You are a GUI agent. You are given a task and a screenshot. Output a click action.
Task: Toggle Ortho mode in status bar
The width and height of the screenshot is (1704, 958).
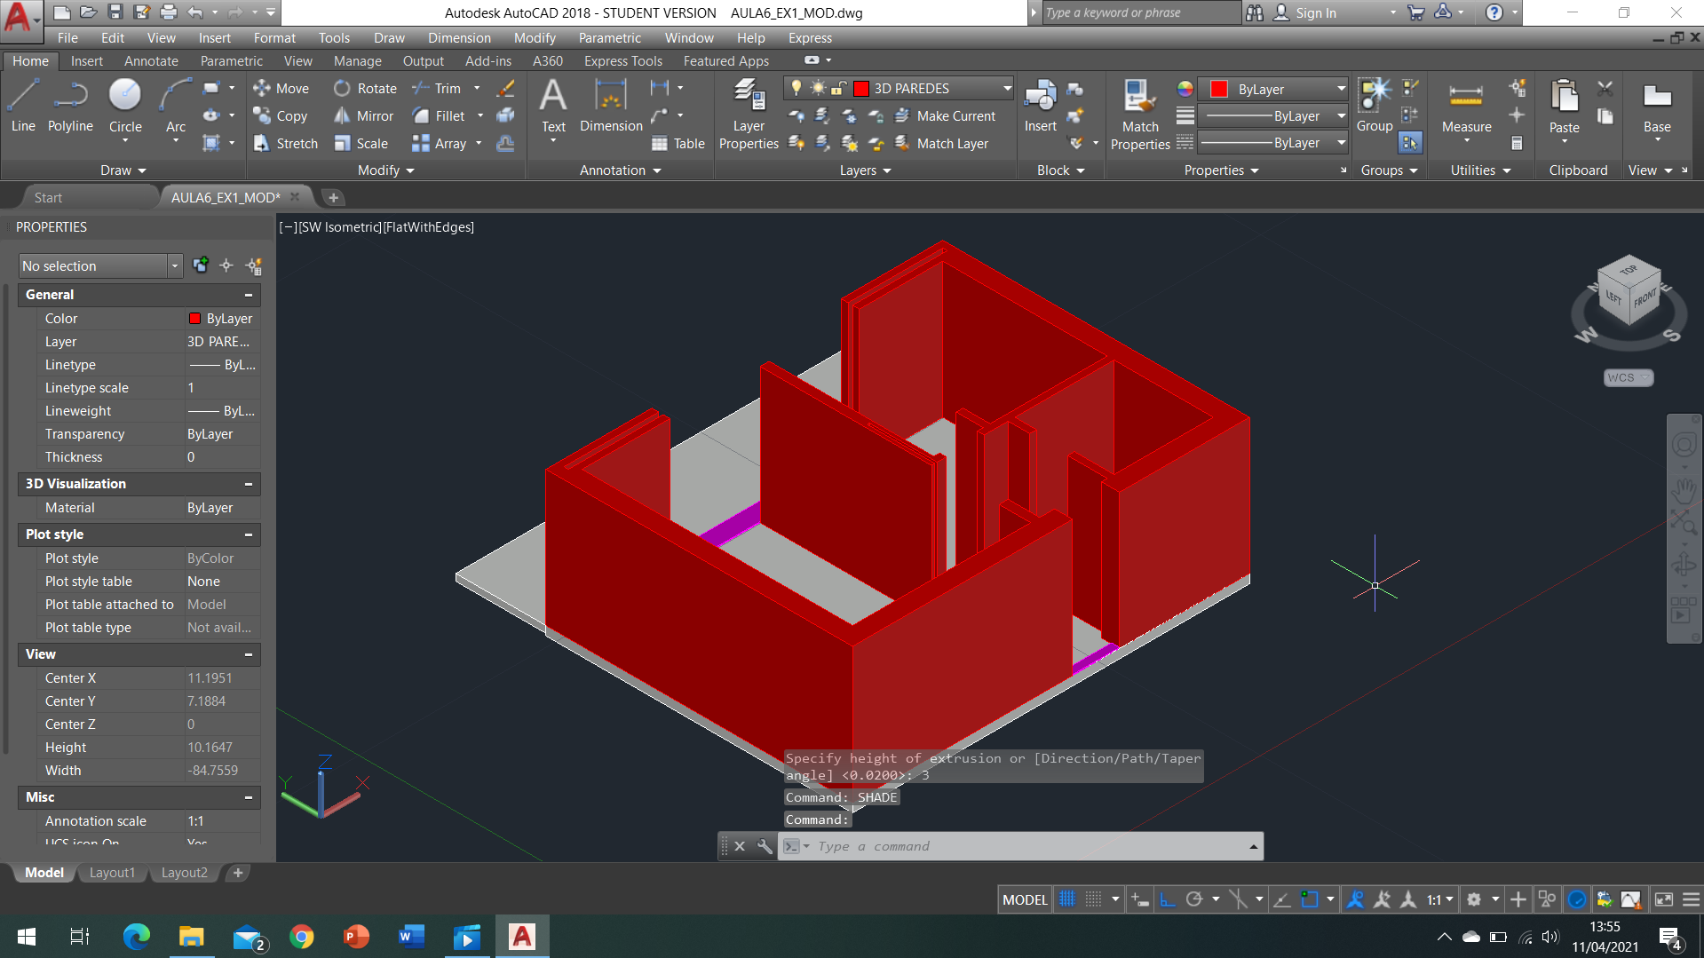click(x=1168, y=899)
